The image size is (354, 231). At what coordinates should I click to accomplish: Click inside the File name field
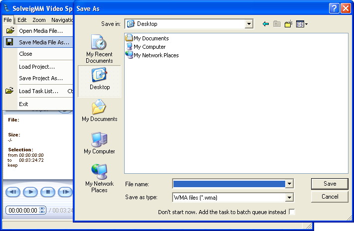(x=229, y=184)
